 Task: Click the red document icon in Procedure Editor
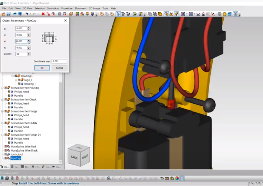17,178
